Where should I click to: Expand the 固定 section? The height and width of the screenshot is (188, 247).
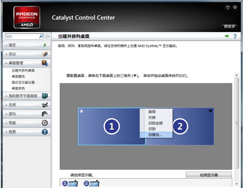tap(26, 45)
